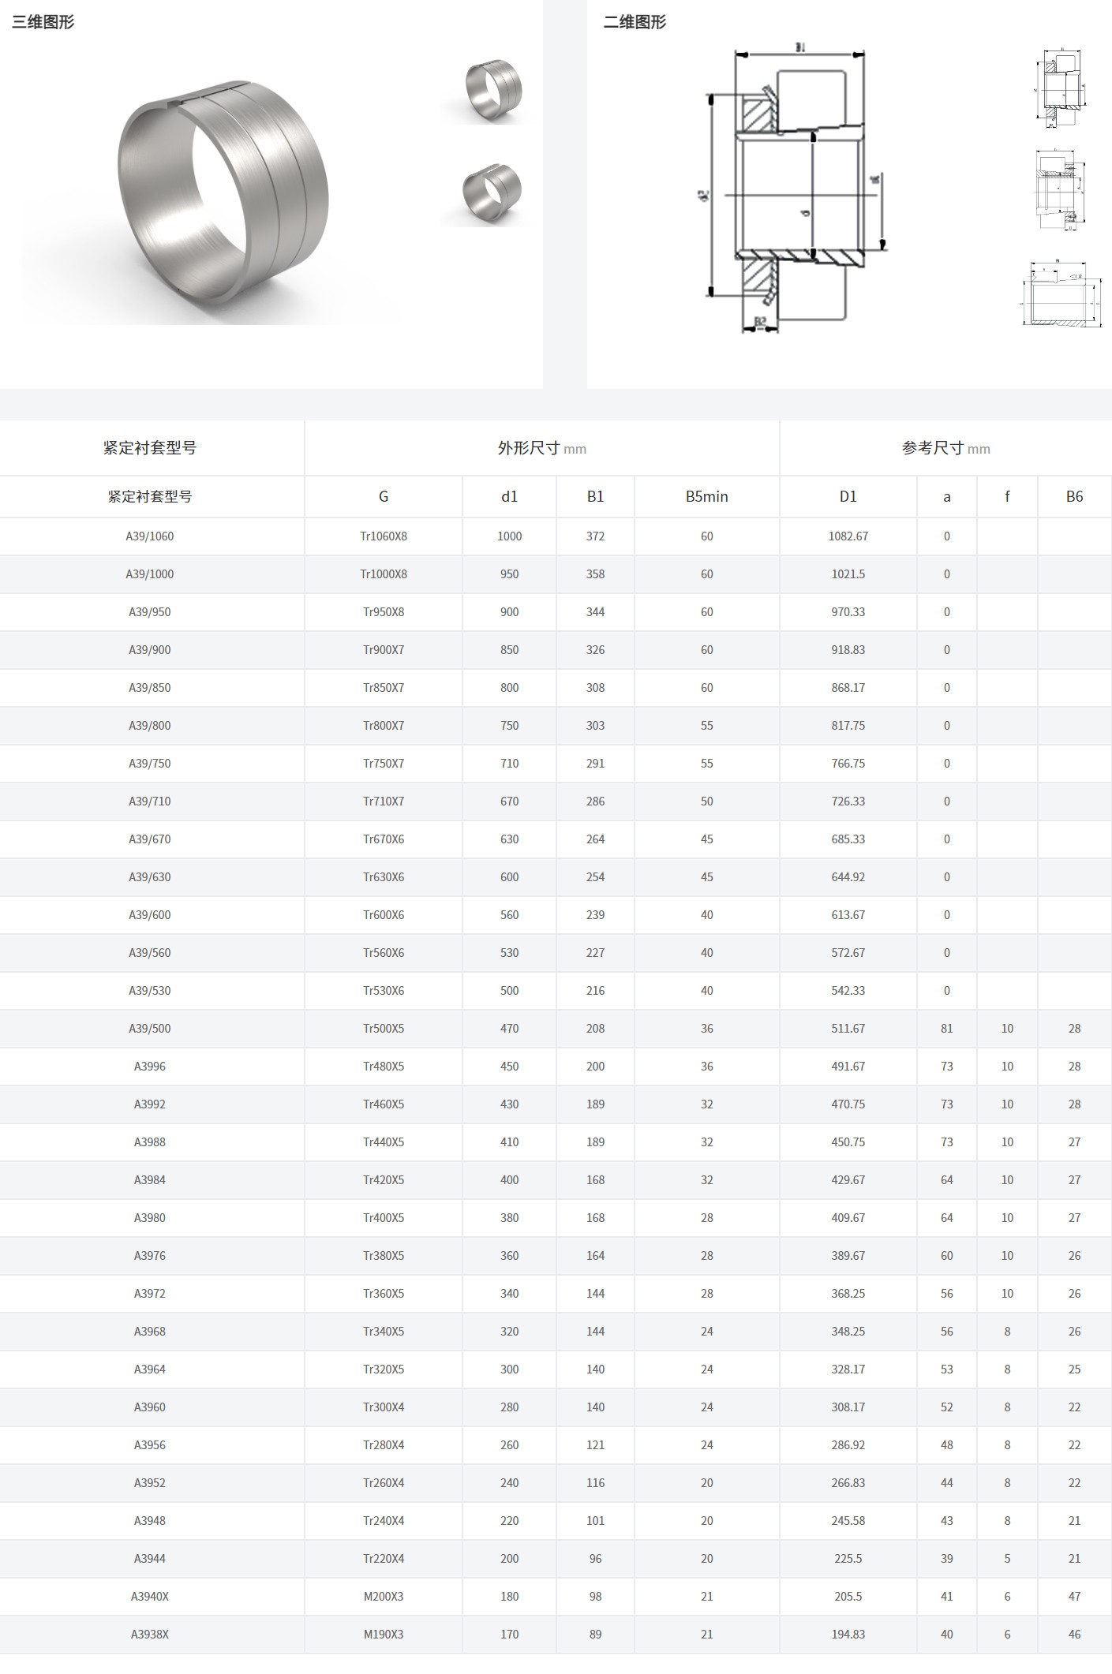Open the top 2D drawing thumbnail
Screen dimensions: 1112x1674
pos(1062,88)
